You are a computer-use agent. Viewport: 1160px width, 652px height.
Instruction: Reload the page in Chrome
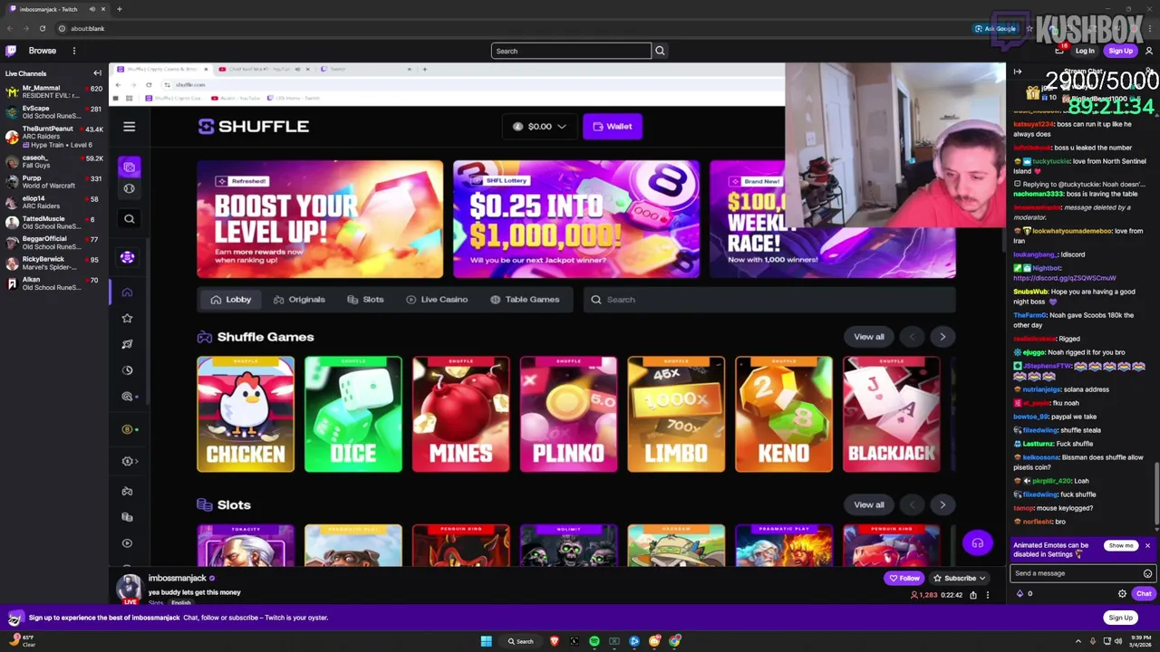coord(42,28)
